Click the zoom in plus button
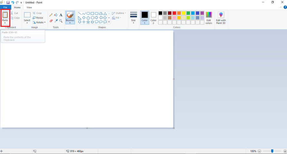The height and width of the screenshot is (154, 287). click(x=285, y=151)
